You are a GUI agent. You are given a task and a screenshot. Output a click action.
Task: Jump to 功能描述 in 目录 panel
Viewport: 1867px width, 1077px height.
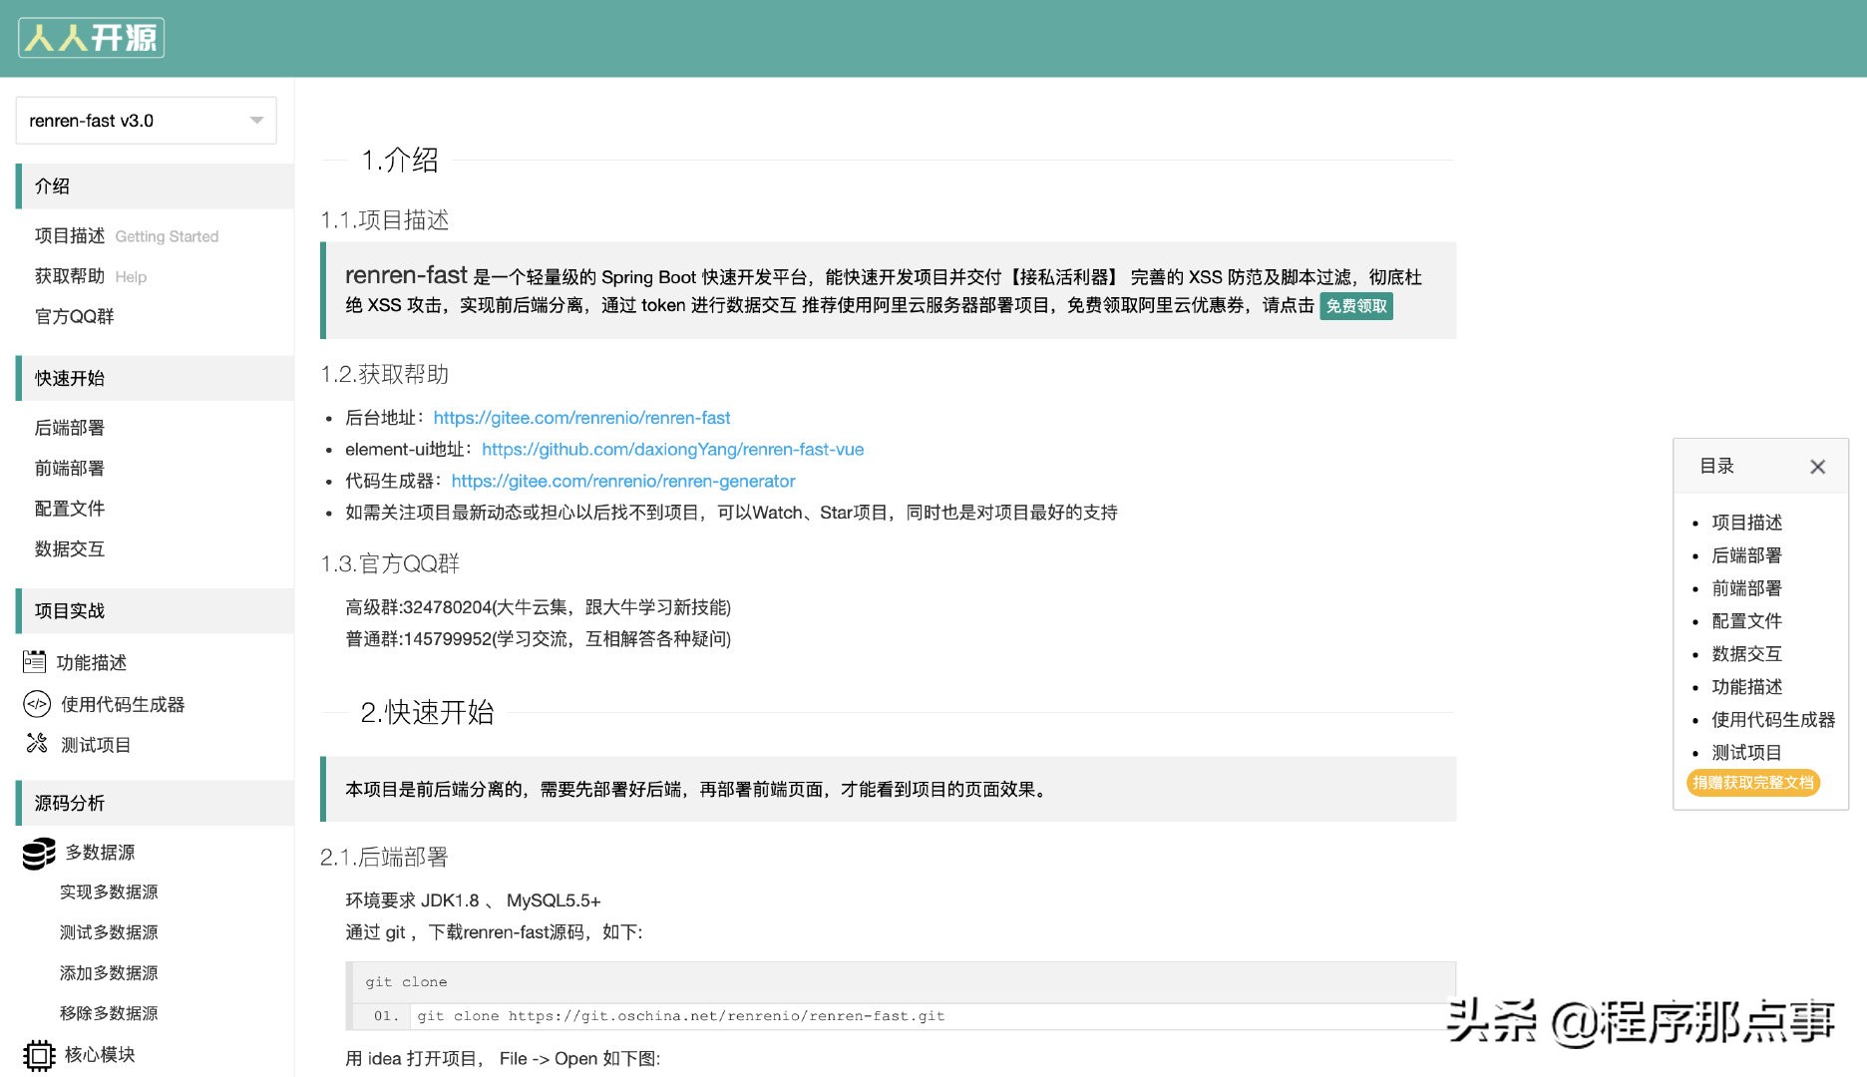click(1747, 687)
